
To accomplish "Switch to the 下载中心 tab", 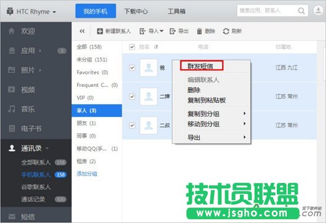I will (136, 11).
